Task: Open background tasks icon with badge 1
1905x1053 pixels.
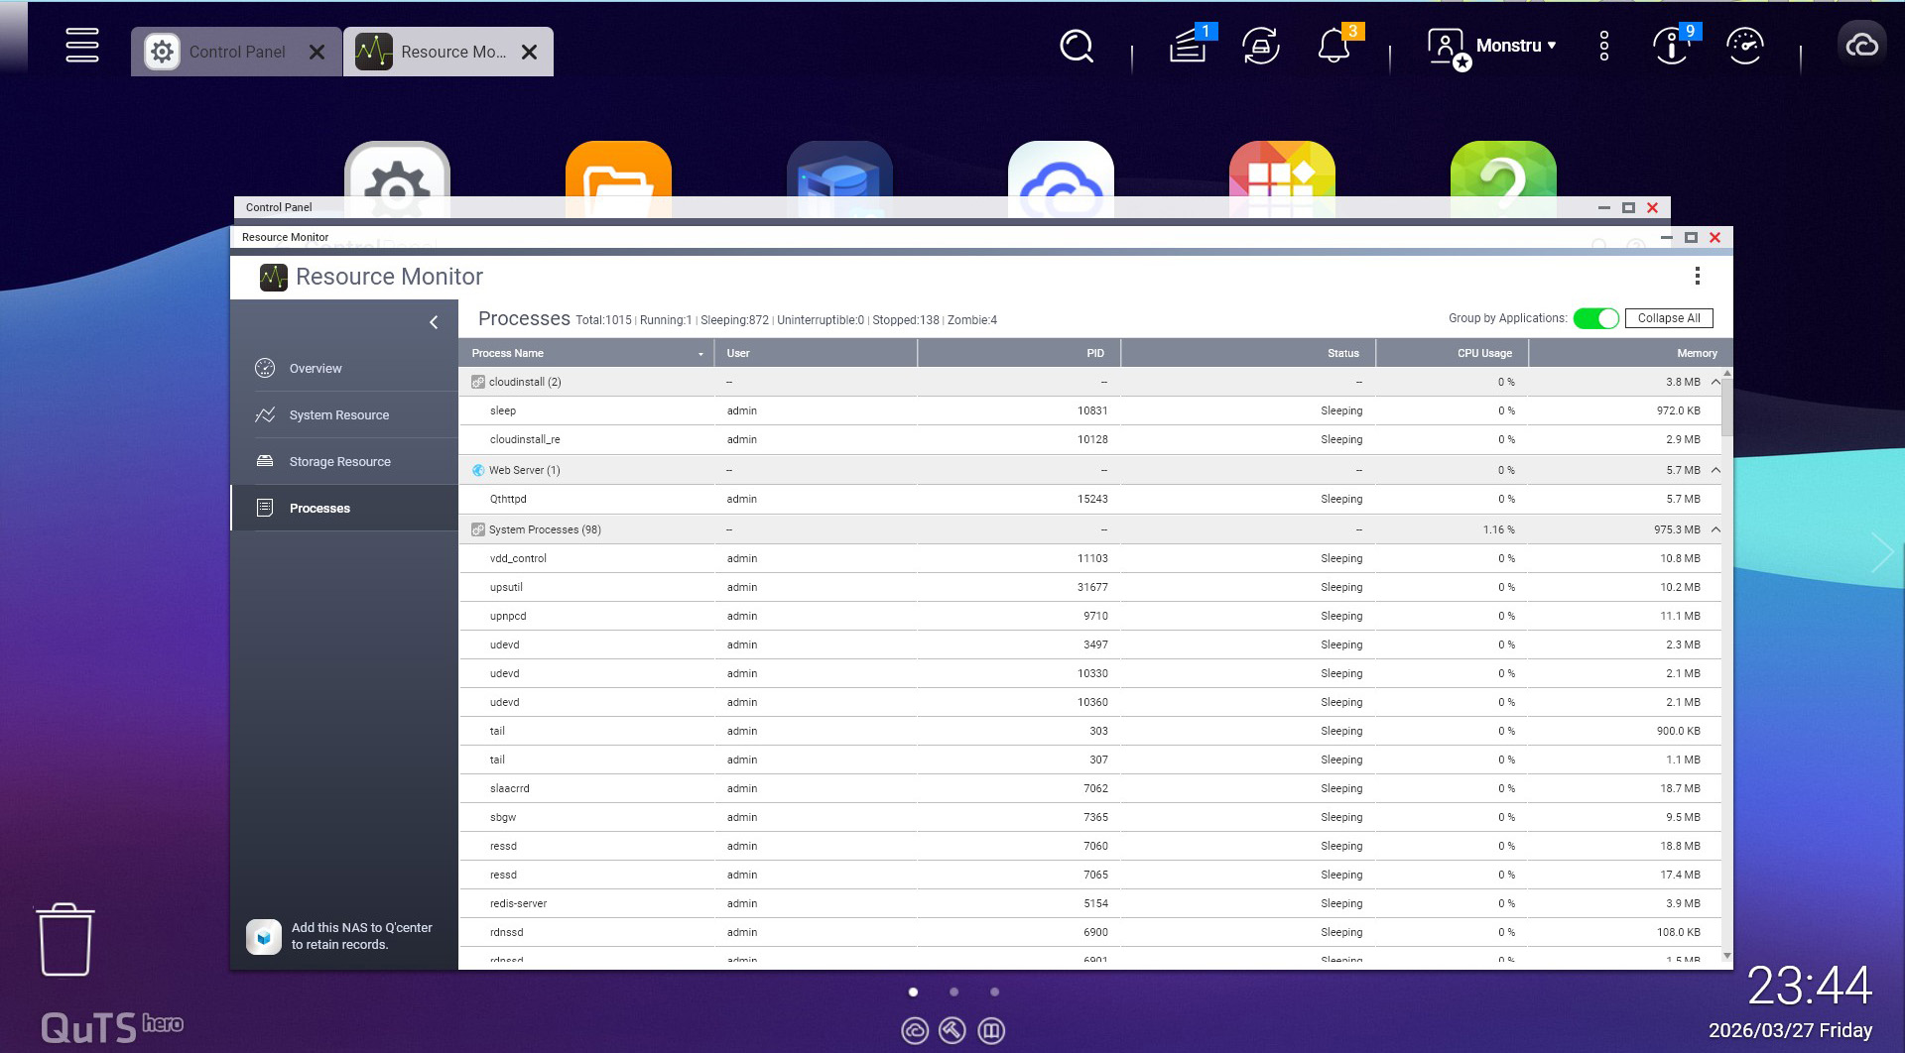Action: coord(1188,47)
